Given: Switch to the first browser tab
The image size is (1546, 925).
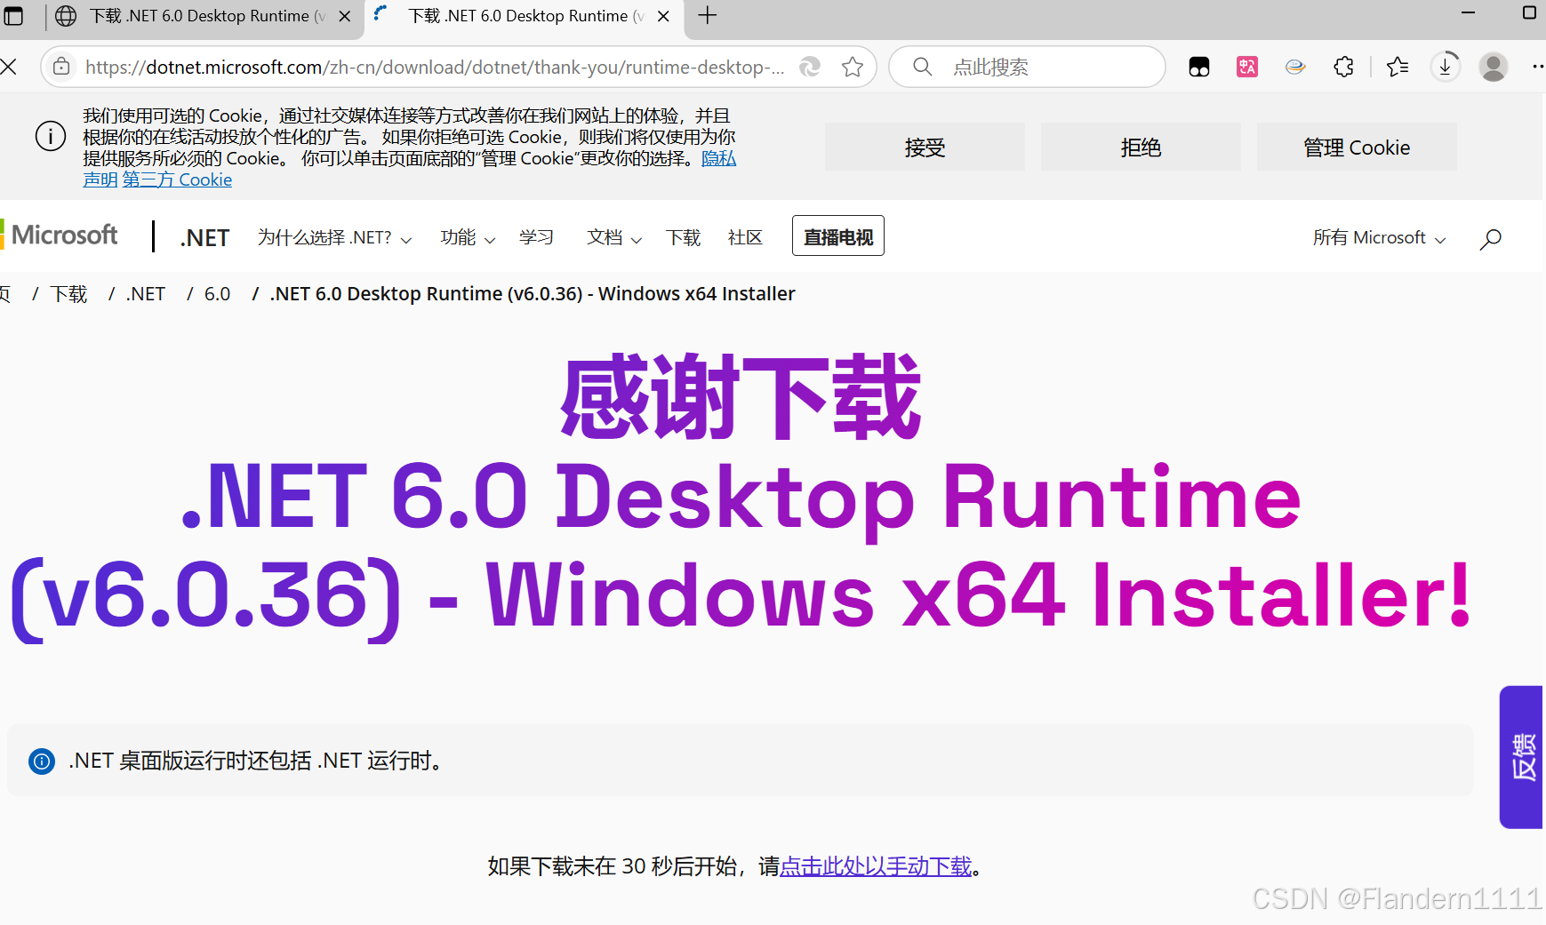Looking at the screenshot, I should pyautogui.click(x=196, y=15).
